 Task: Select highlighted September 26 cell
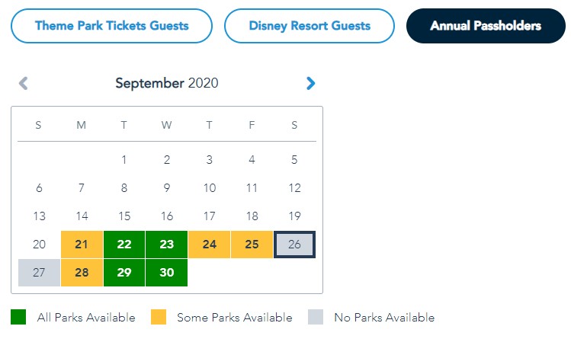(294, 245)
